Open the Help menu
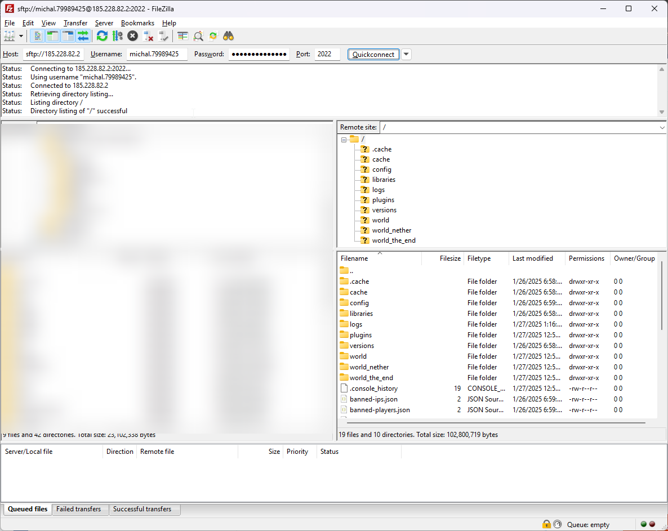Screen dimensions: 668x531 169,23
